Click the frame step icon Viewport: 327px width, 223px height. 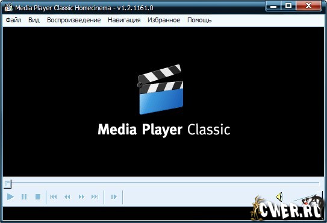114,196
